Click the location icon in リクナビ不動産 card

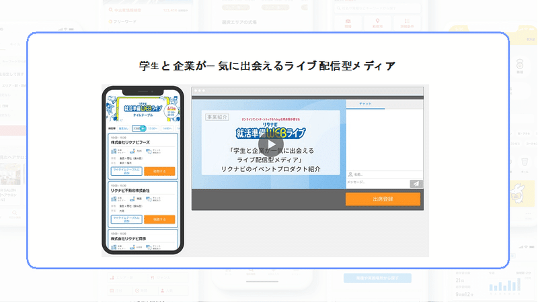[132, 199]
